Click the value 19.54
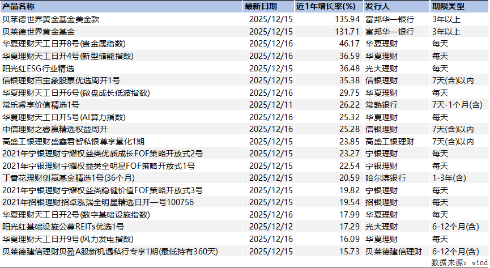 [x=350, y=202]
